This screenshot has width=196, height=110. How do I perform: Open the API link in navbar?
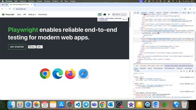click(24, 14)
